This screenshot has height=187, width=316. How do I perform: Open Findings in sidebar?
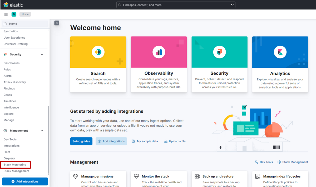tap(9, 89)
